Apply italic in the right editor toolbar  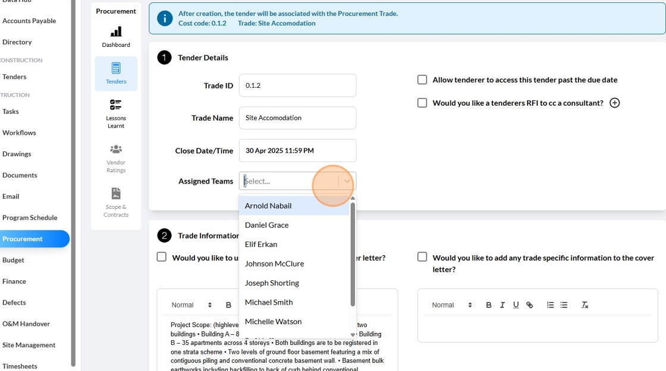502,305
